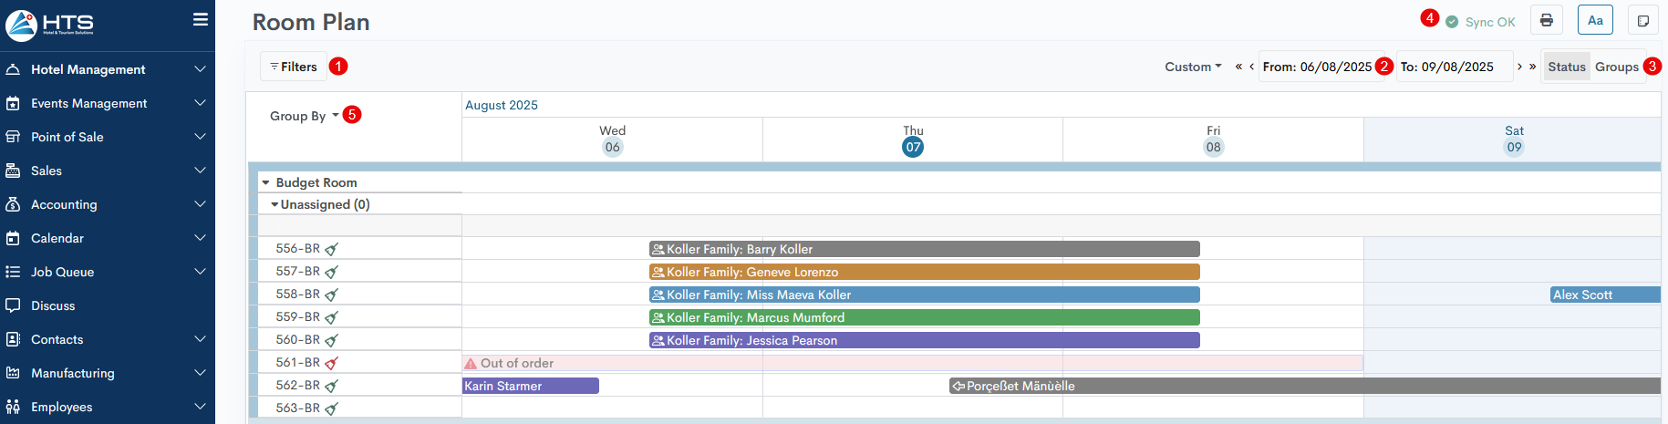Open the Group By dropdown
The image size is (1668, 424).
pos(304,116)
